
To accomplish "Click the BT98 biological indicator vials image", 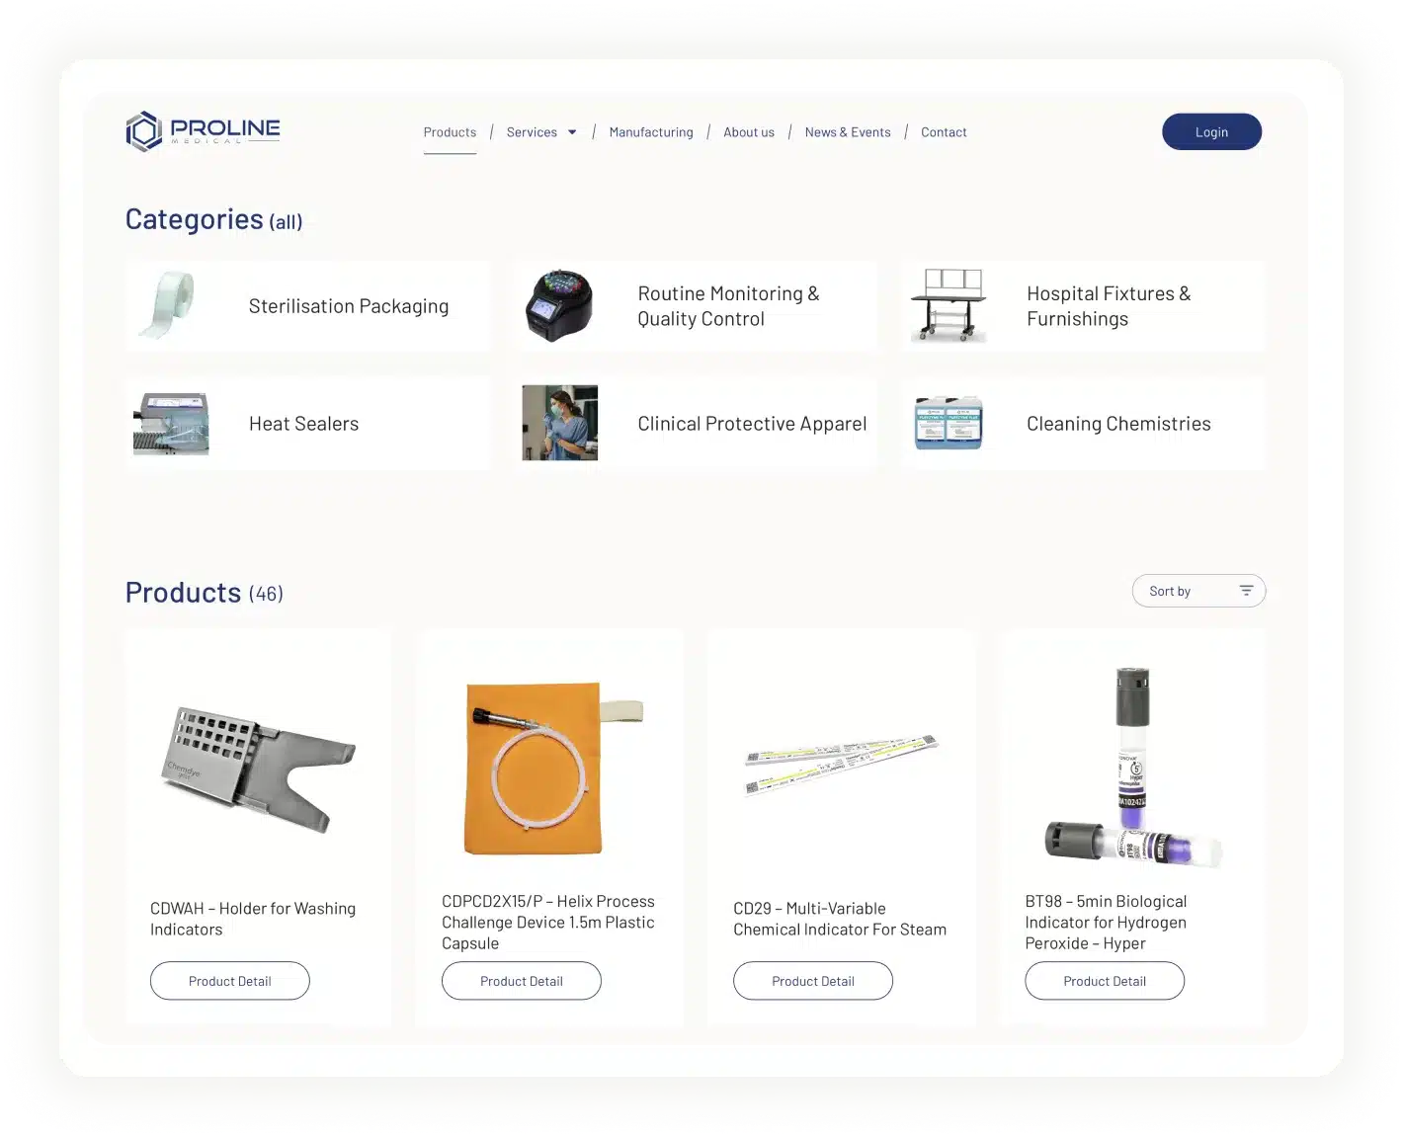I will (1133, 768).
